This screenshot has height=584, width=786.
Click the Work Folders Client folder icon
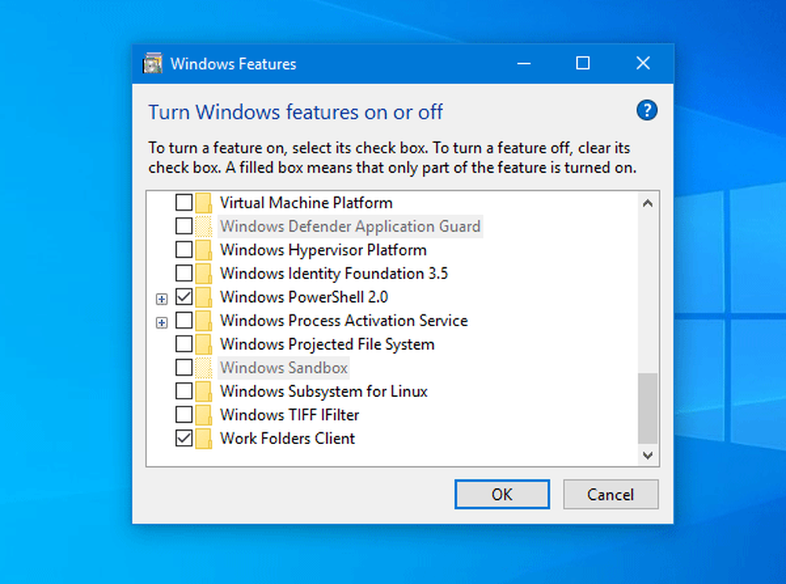(x=203, y=439)
